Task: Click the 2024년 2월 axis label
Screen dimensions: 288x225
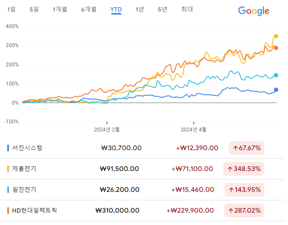Action: (107, 130)
